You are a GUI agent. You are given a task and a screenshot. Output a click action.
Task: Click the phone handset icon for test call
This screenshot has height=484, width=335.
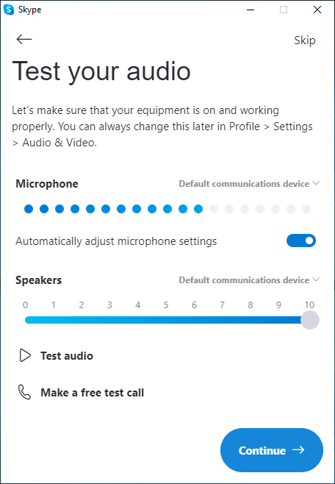25,392
